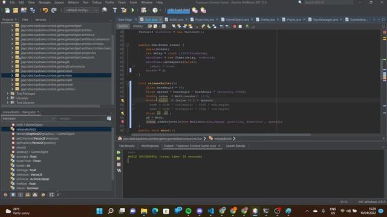Click the New Project toolbar icon
This screenshot has height=217, width=387.
16,10
